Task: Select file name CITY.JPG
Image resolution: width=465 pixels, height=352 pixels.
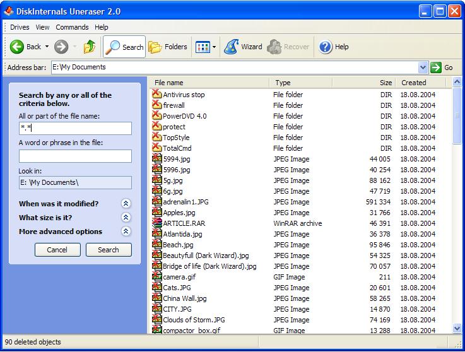Action: coord(177,309)
